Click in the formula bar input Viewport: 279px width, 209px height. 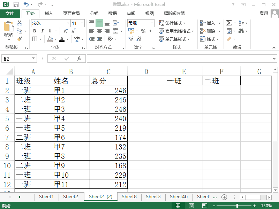coord(179,59)
